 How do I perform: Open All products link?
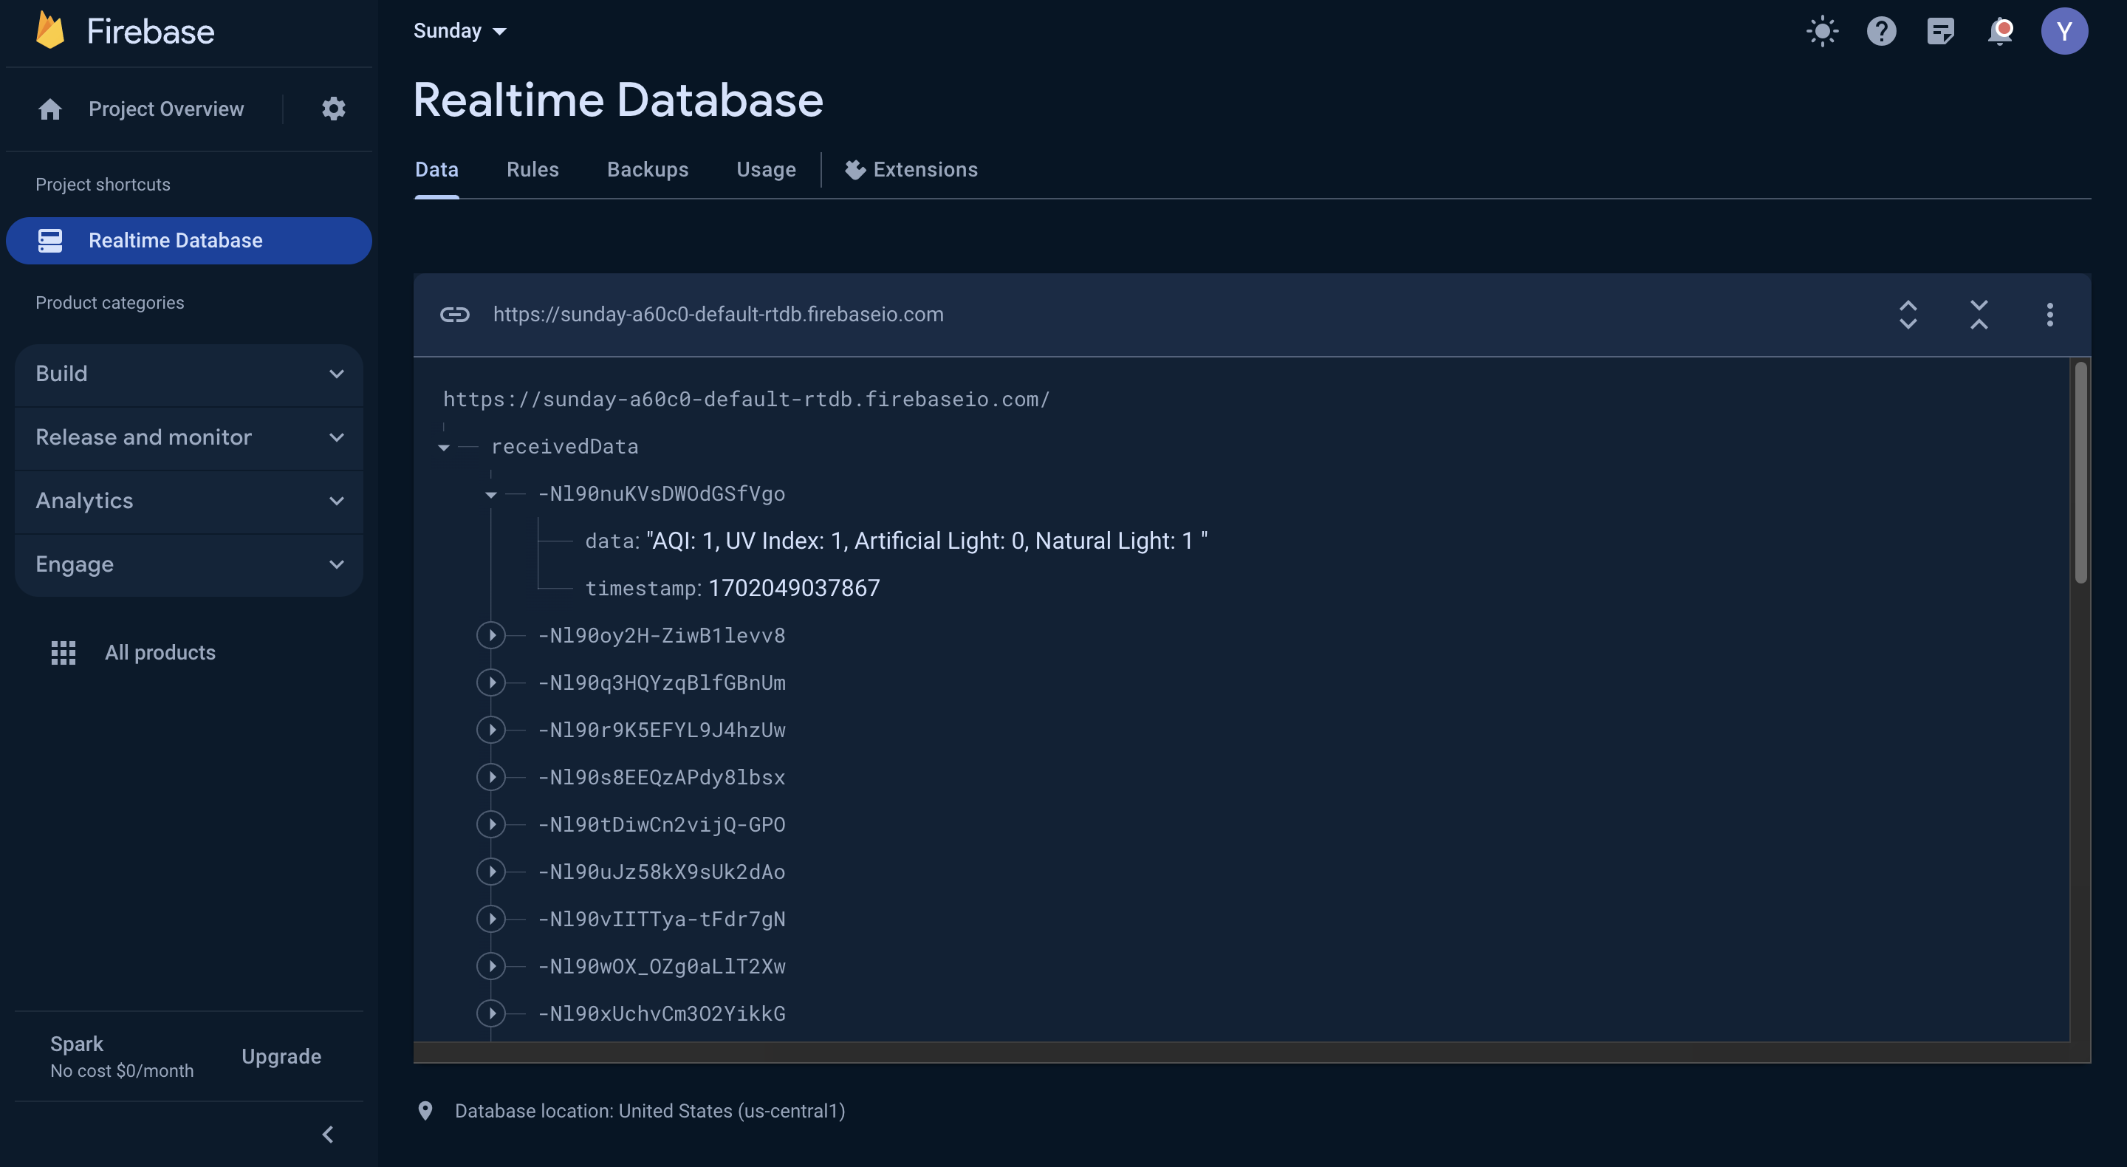tap(160, 652)
